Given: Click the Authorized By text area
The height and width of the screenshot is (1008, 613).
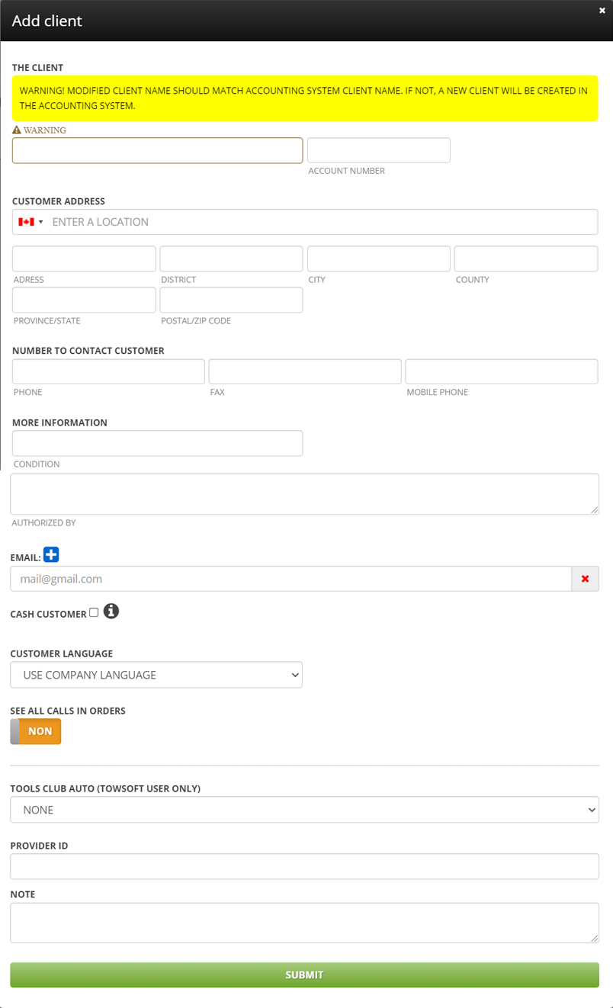Looking at the screenshot, I should click(304, 494).
